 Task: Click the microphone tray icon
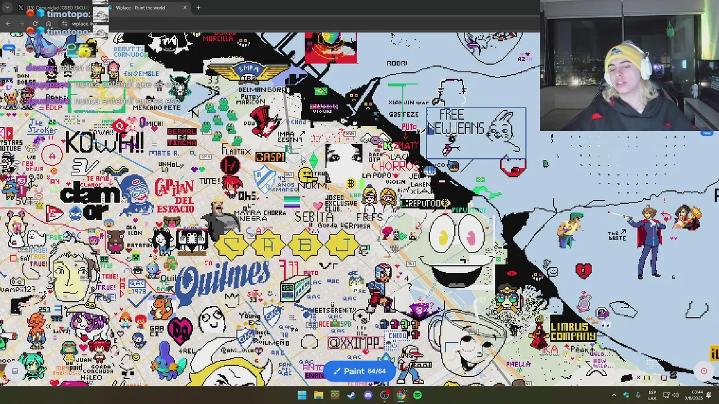coord(638,395)
